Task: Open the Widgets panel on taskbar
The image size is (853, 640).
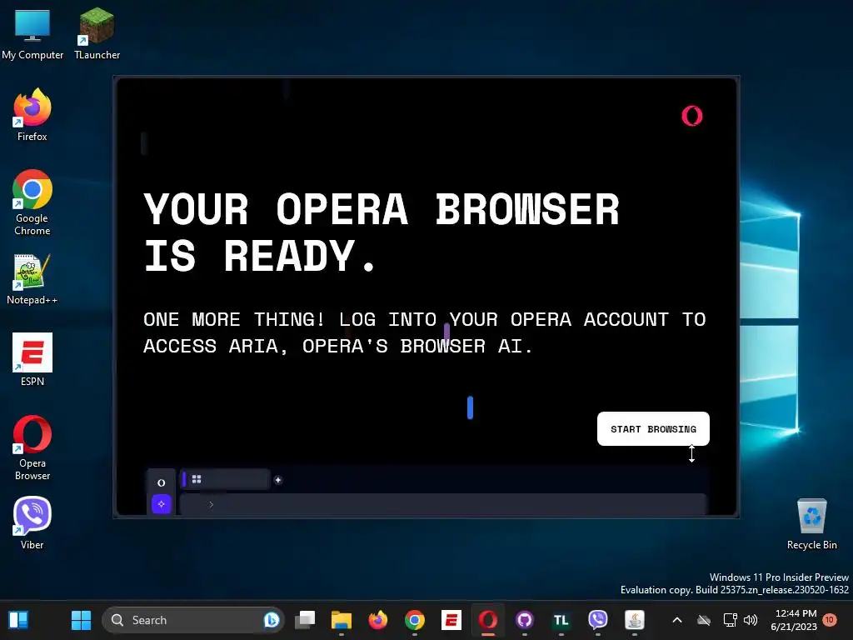Action: (18, 620)
